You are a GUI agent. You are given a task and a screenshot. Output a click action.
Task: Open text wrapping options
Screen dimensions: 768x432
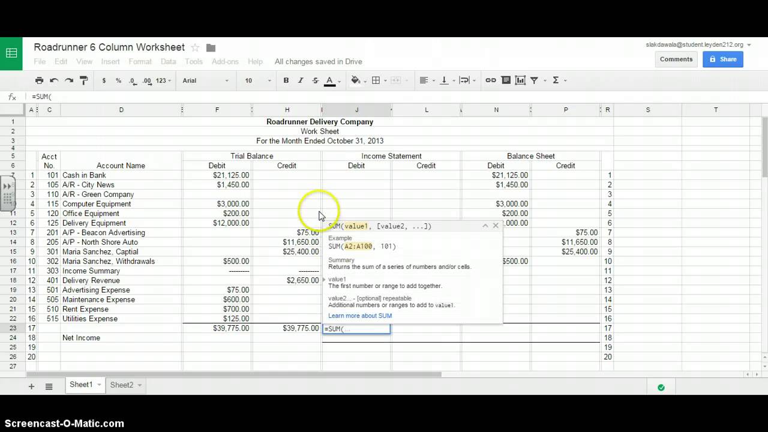(467, 80)
